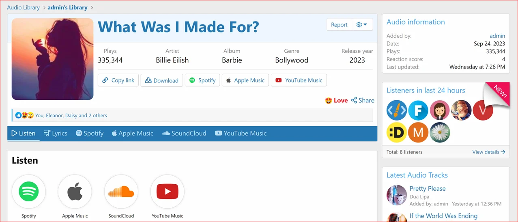Click the Report button
Viewport: 518px width, 222px height.
pos(339,25)
